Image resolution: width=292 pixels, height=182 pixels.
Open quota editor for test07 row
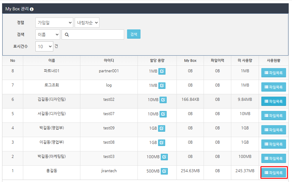click(x=163, y=114)
